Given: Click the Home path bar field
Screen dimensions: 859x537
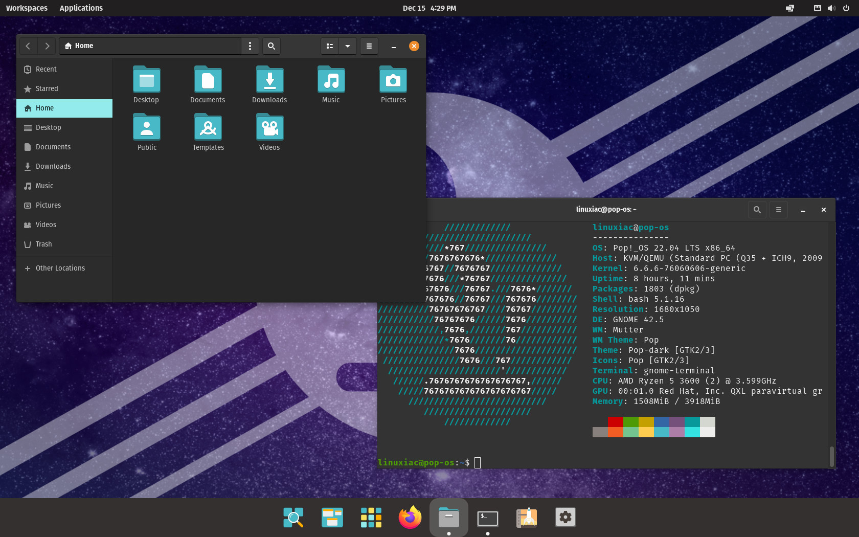Looking at the screenshot, I should click(x=150, y=46).
